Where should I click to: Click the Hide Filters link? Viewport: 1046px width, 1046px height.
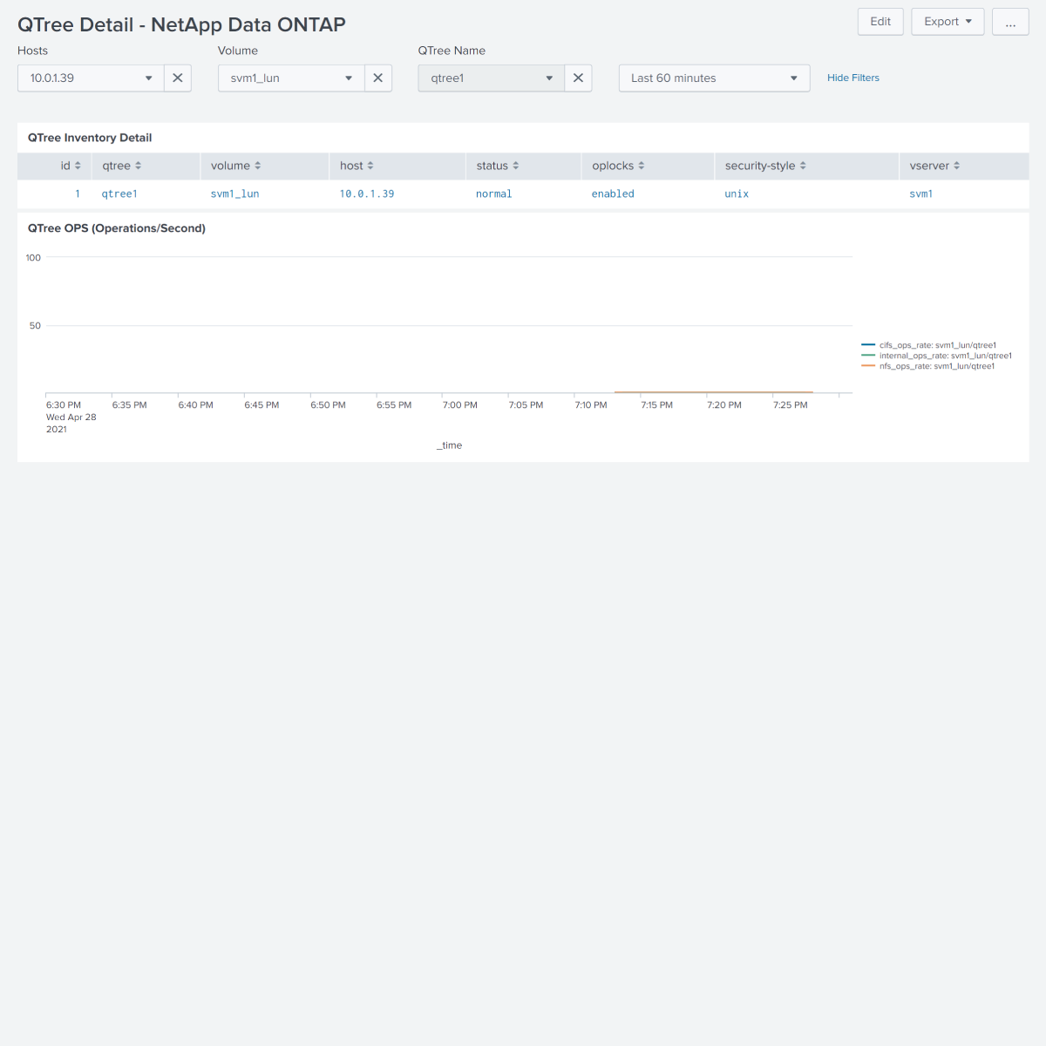853,78
